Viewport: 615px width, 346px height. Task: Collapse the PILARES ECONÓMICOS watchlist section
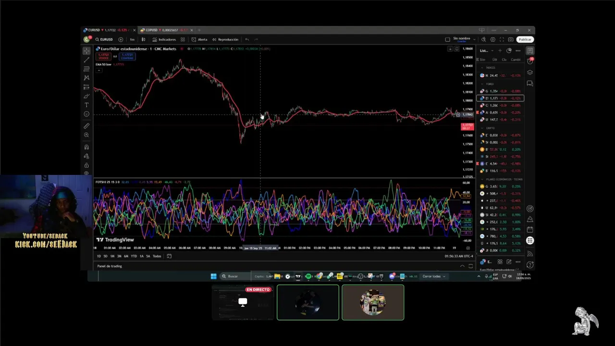(x=482, y=179)
